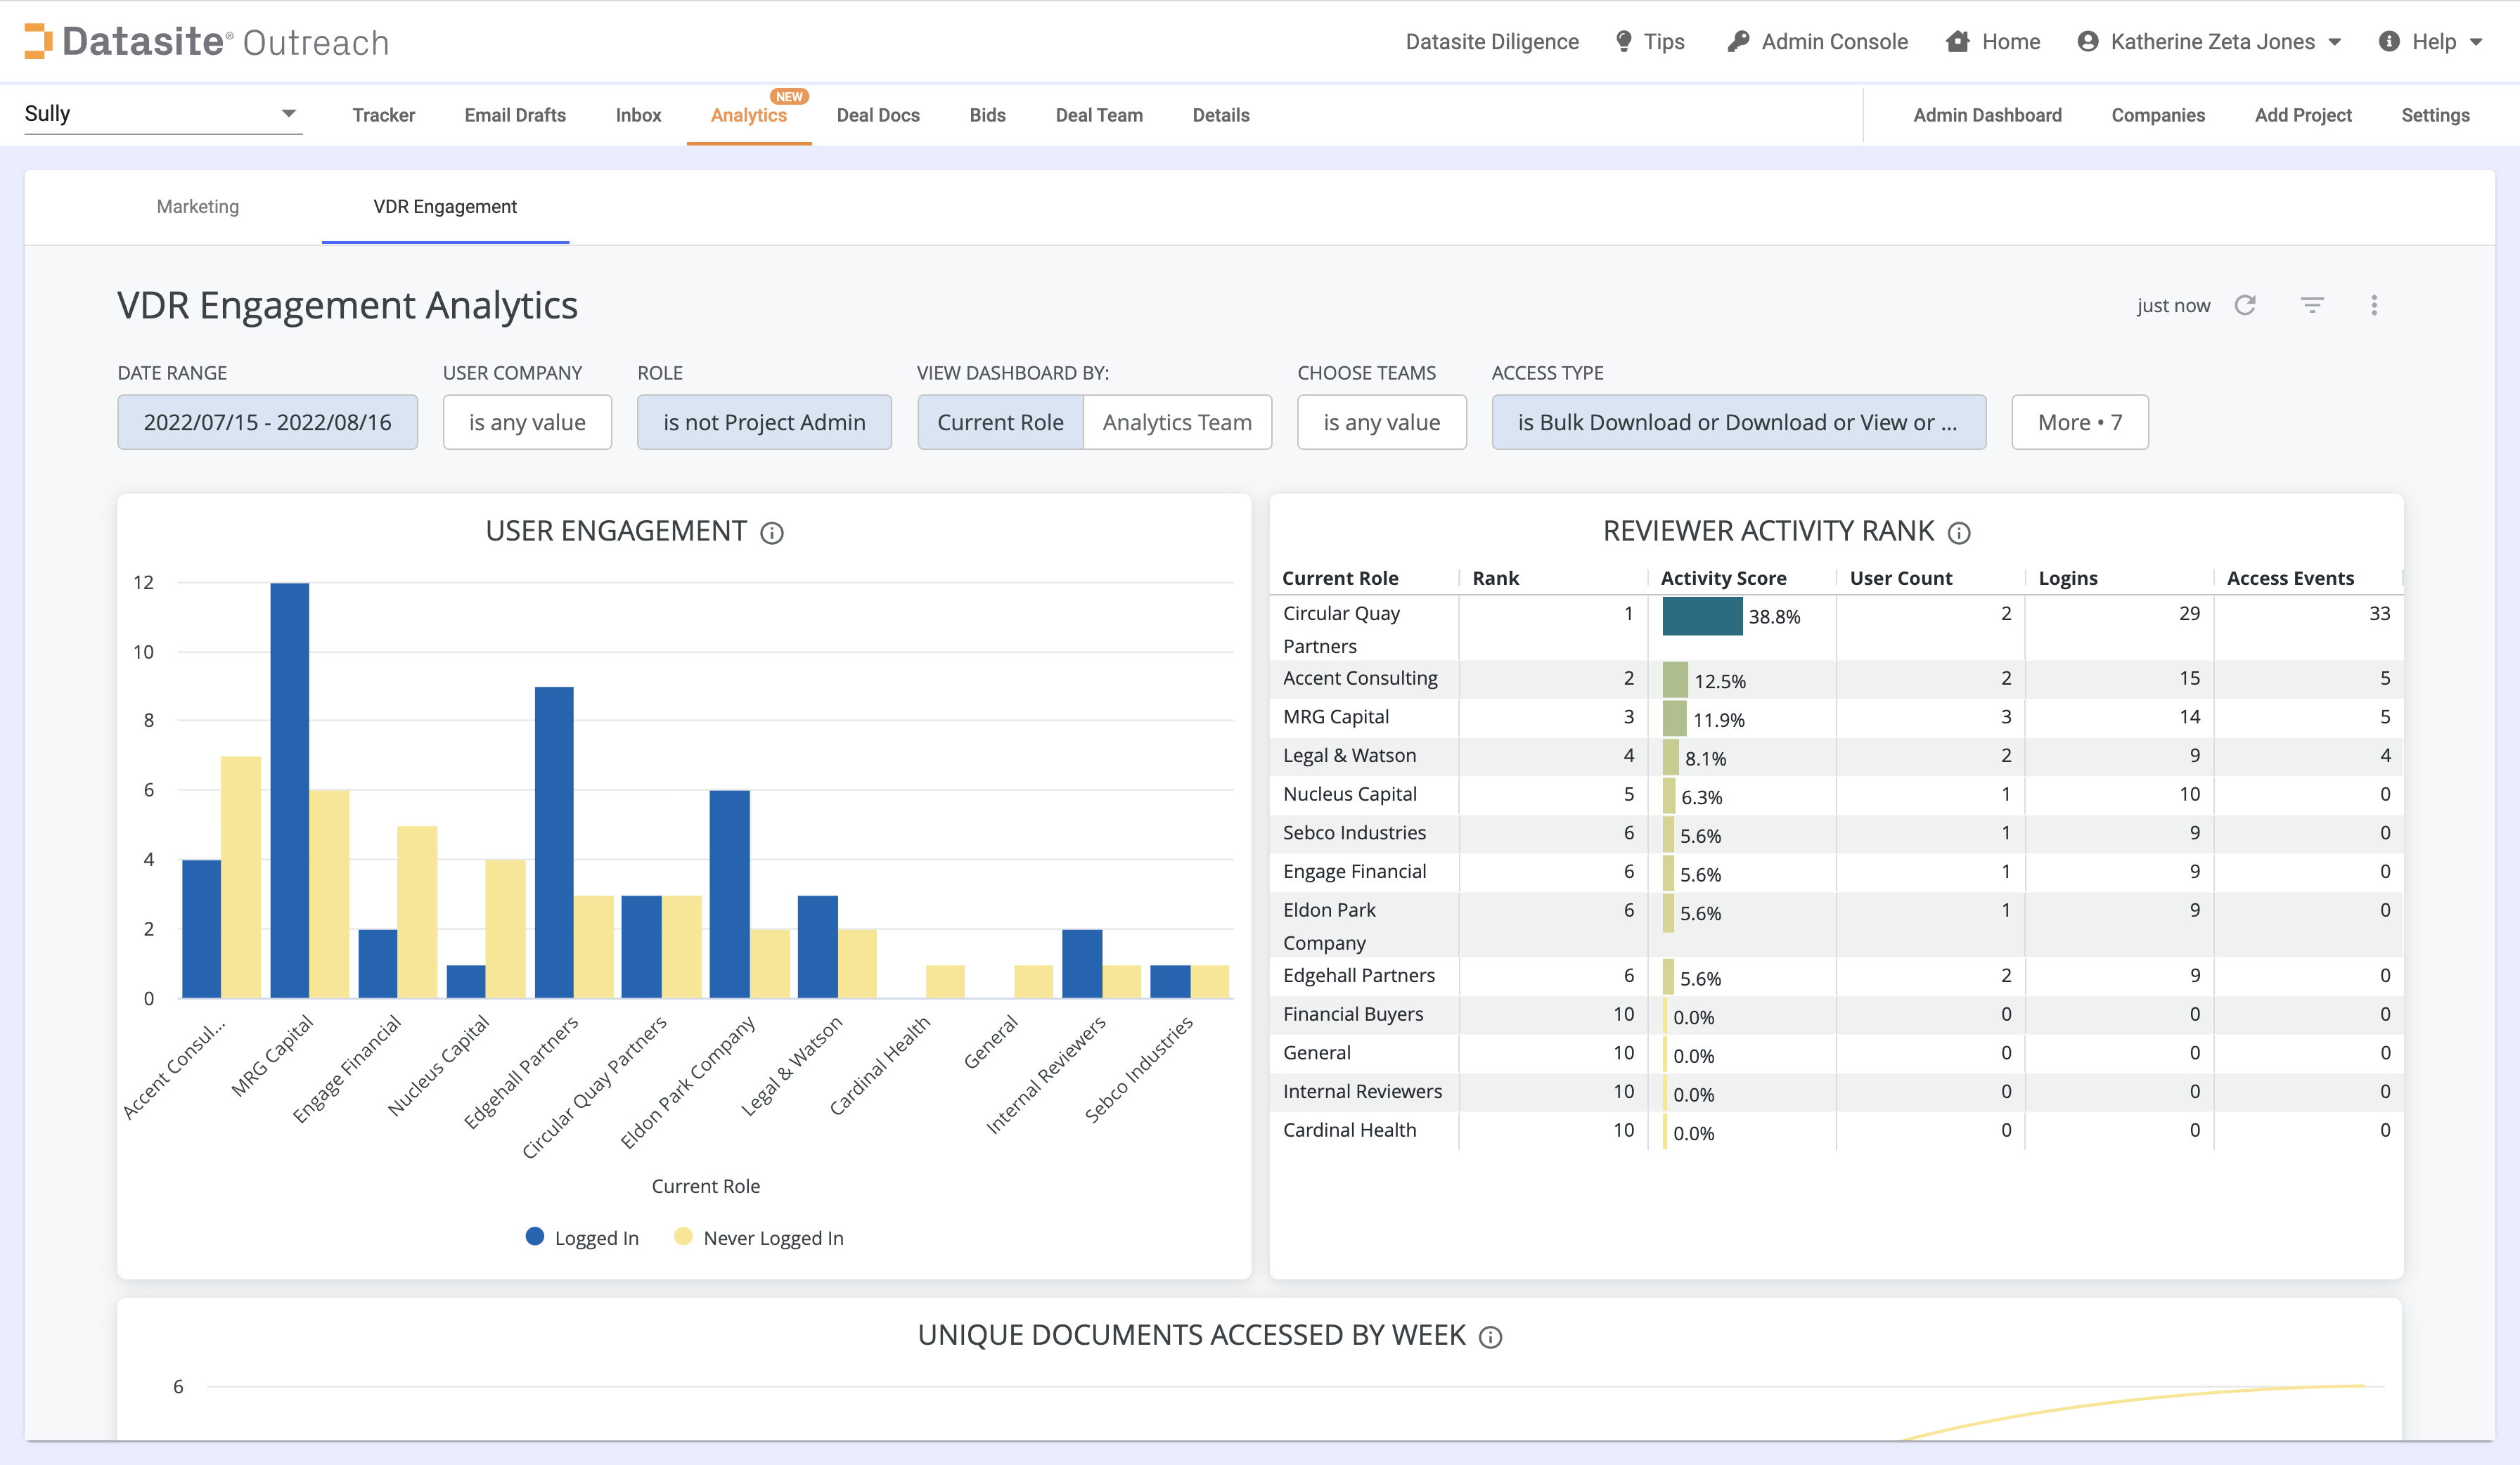
Task: Switch to the Marketing tab
Action: 197,207
